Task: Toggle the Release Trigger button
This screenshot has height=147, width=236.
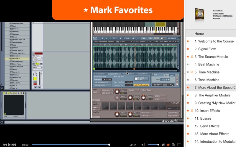Action: click(x=147, y=90)
